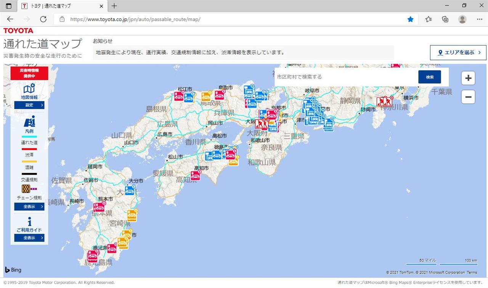488x288 pixels.
Task: Click the pink EV marker at 徳島市
Action: pyautogui.click(x=231, y=154)
